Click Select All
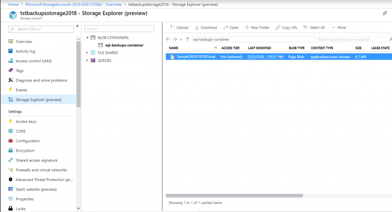 pos(314,28)
